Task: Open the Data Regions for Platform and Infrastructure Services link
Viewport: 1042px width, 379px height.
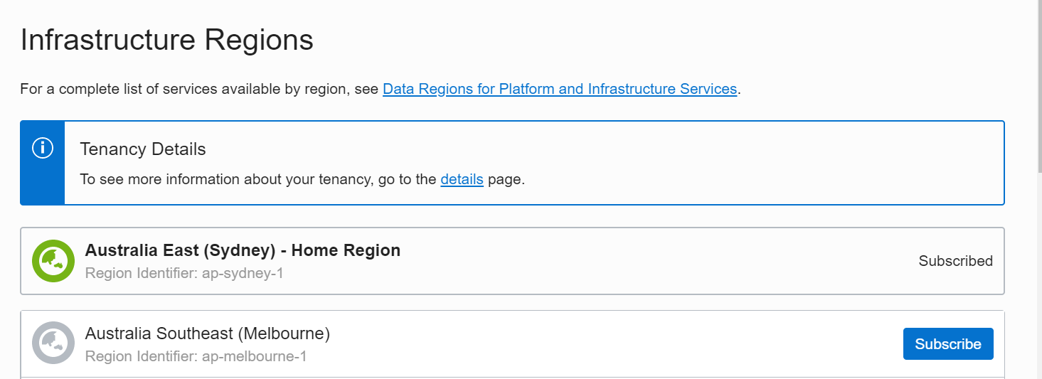Action: click(x=560, y=89)
